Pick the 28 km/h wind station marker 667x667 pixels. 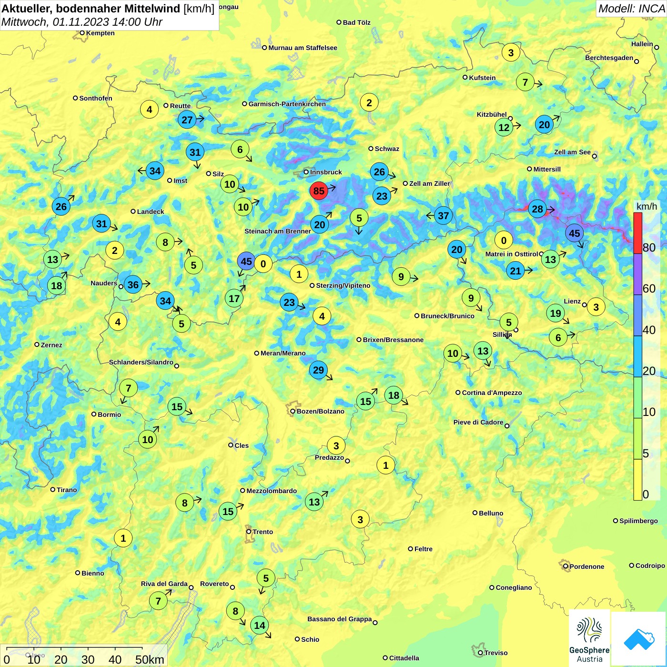[x=537, y=209]
